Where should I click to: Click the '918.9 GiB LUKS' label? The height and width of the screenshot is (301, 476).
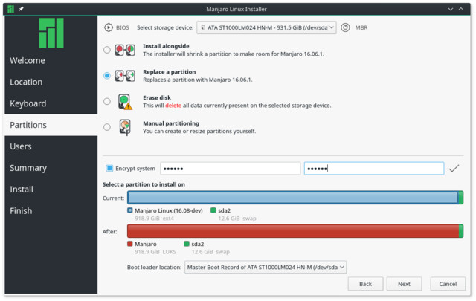pos(155,252)
